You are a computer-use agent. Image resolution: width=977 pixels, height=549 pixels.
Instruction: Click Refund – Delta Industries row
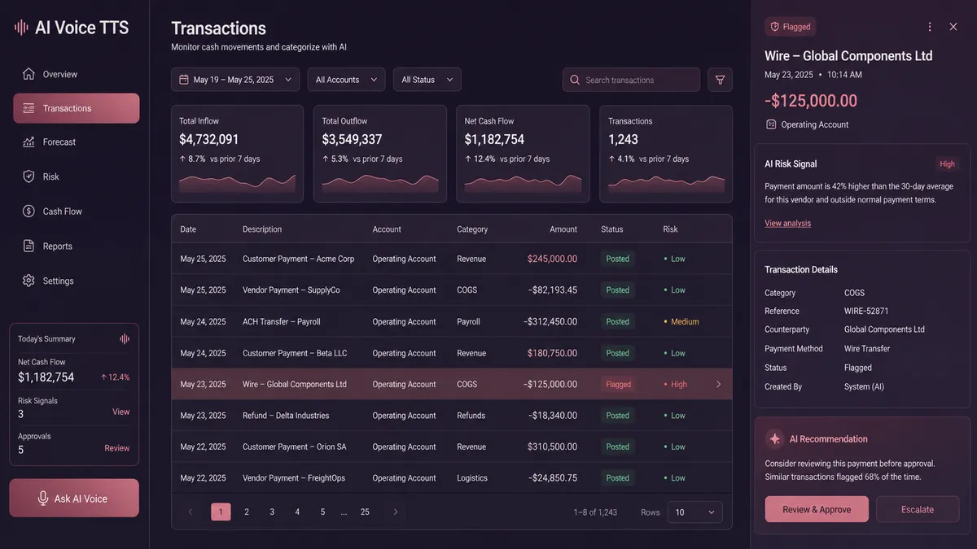(452, 416)
